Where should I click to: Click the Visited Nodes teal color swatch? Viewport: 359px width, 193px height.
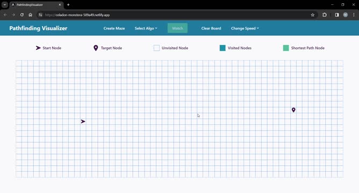pyautogui.click(x=222, y=48)
